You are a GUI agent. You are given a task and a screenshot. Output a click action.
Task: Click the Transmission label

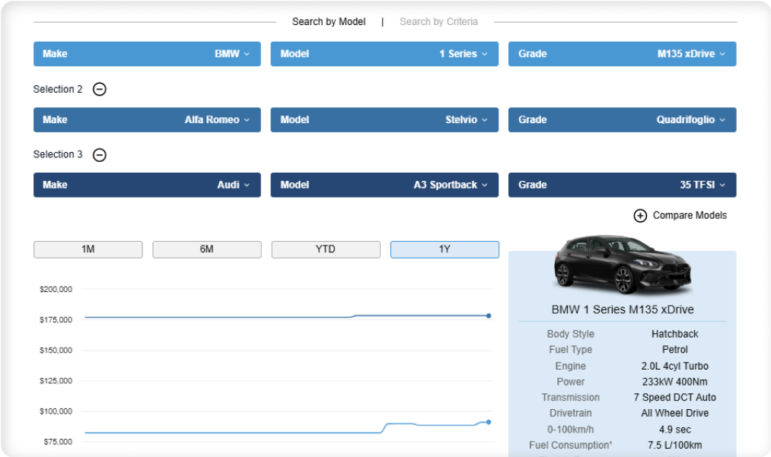pyautogui.click(x=570, y=398)
